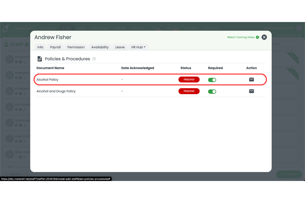Go to the Availability tab

coord(100,47)
